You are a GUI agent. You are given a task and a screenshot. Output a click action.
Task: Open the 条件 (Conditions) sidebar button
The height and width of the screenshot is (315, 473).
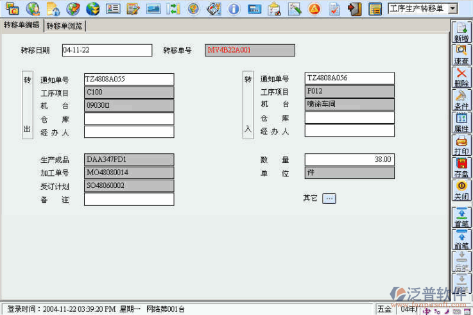461,99
